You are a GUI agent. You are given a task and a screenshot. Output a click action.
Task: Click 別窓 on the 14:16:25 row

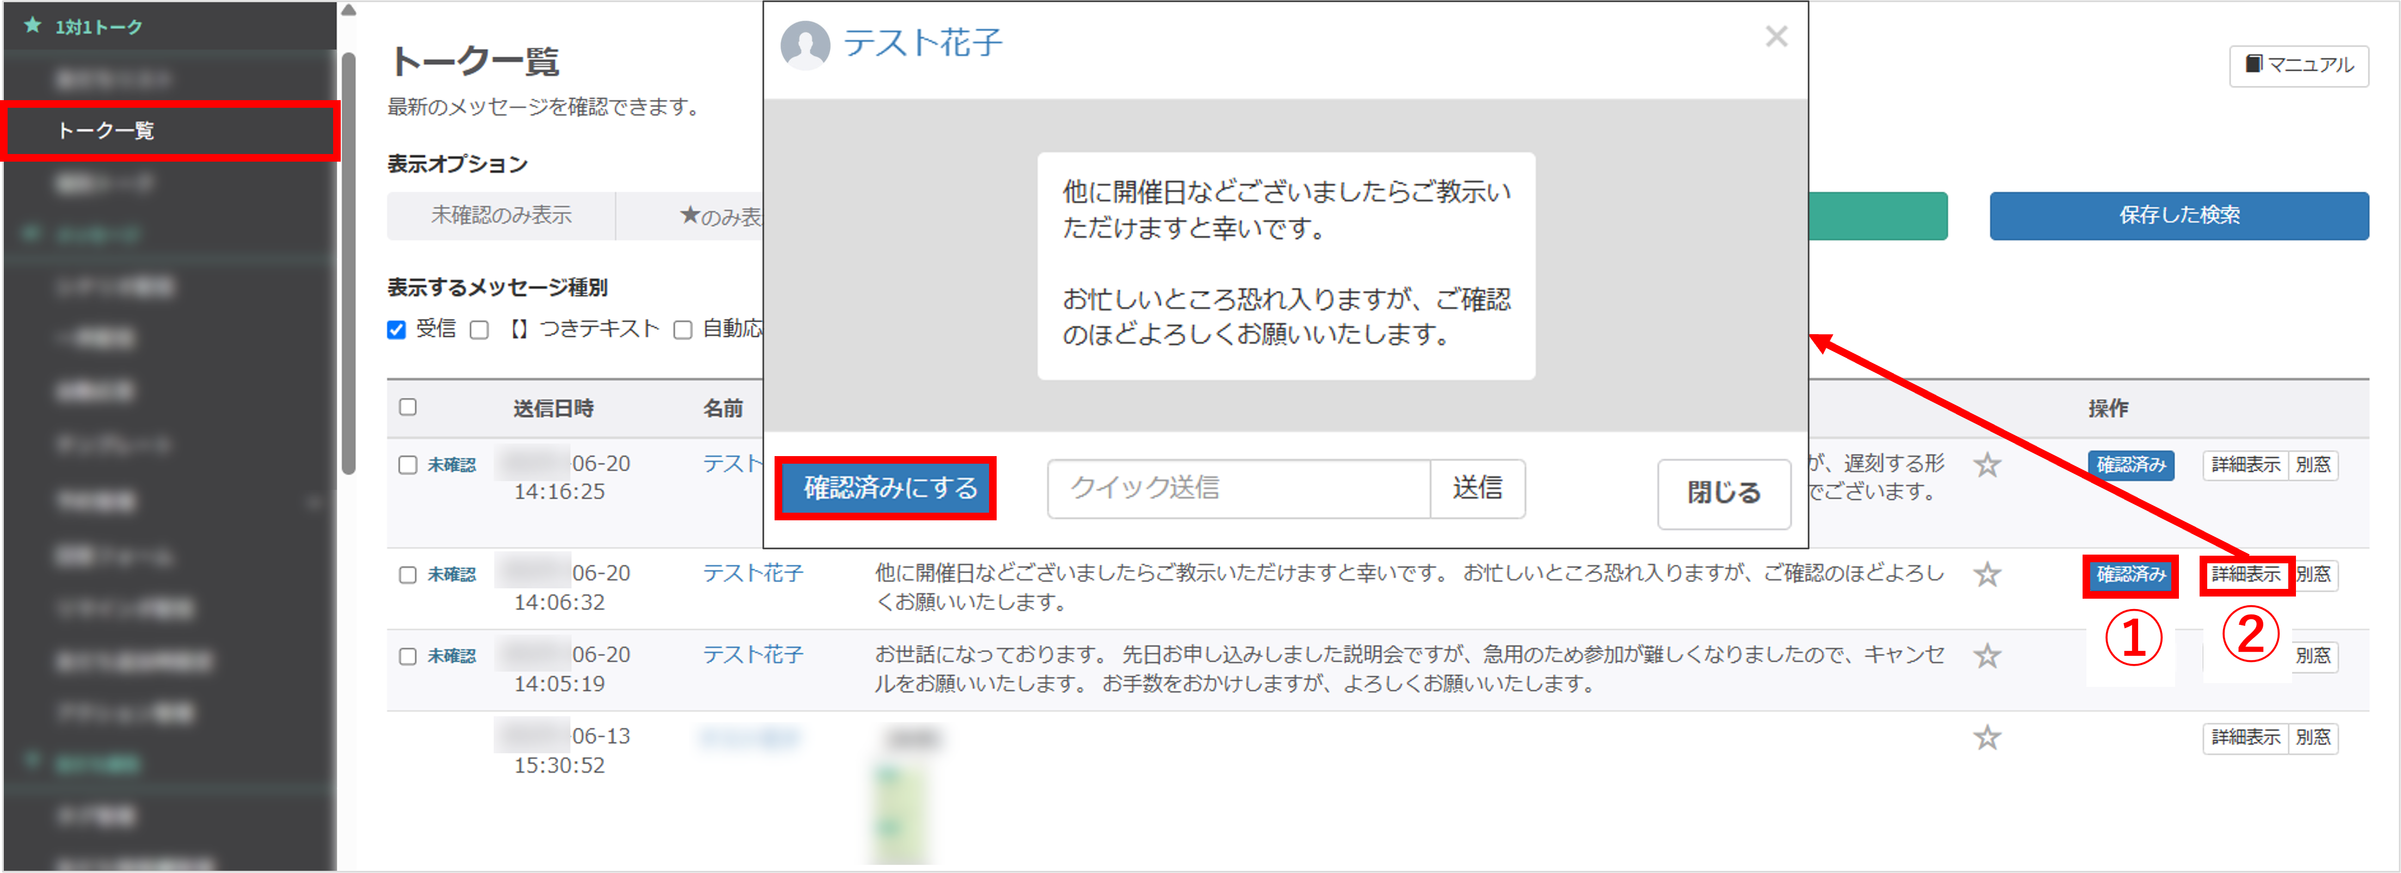coord(2313,465)
